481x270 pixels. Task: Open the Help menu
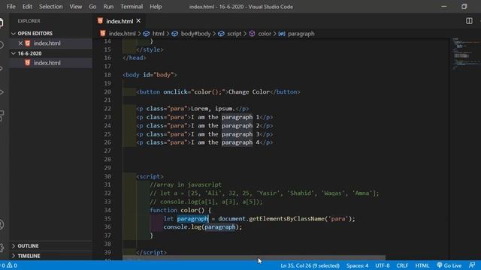[x=156, y=7]
